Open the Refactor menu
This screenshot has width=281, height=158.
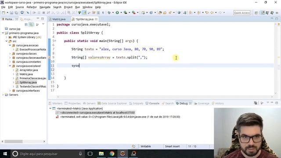point(32,7)
